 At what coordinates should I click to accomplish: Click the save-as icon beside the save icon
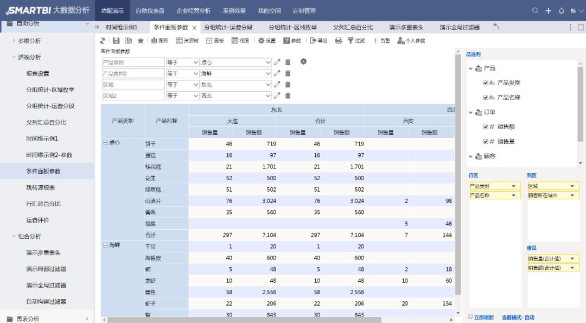pos(129,41)
